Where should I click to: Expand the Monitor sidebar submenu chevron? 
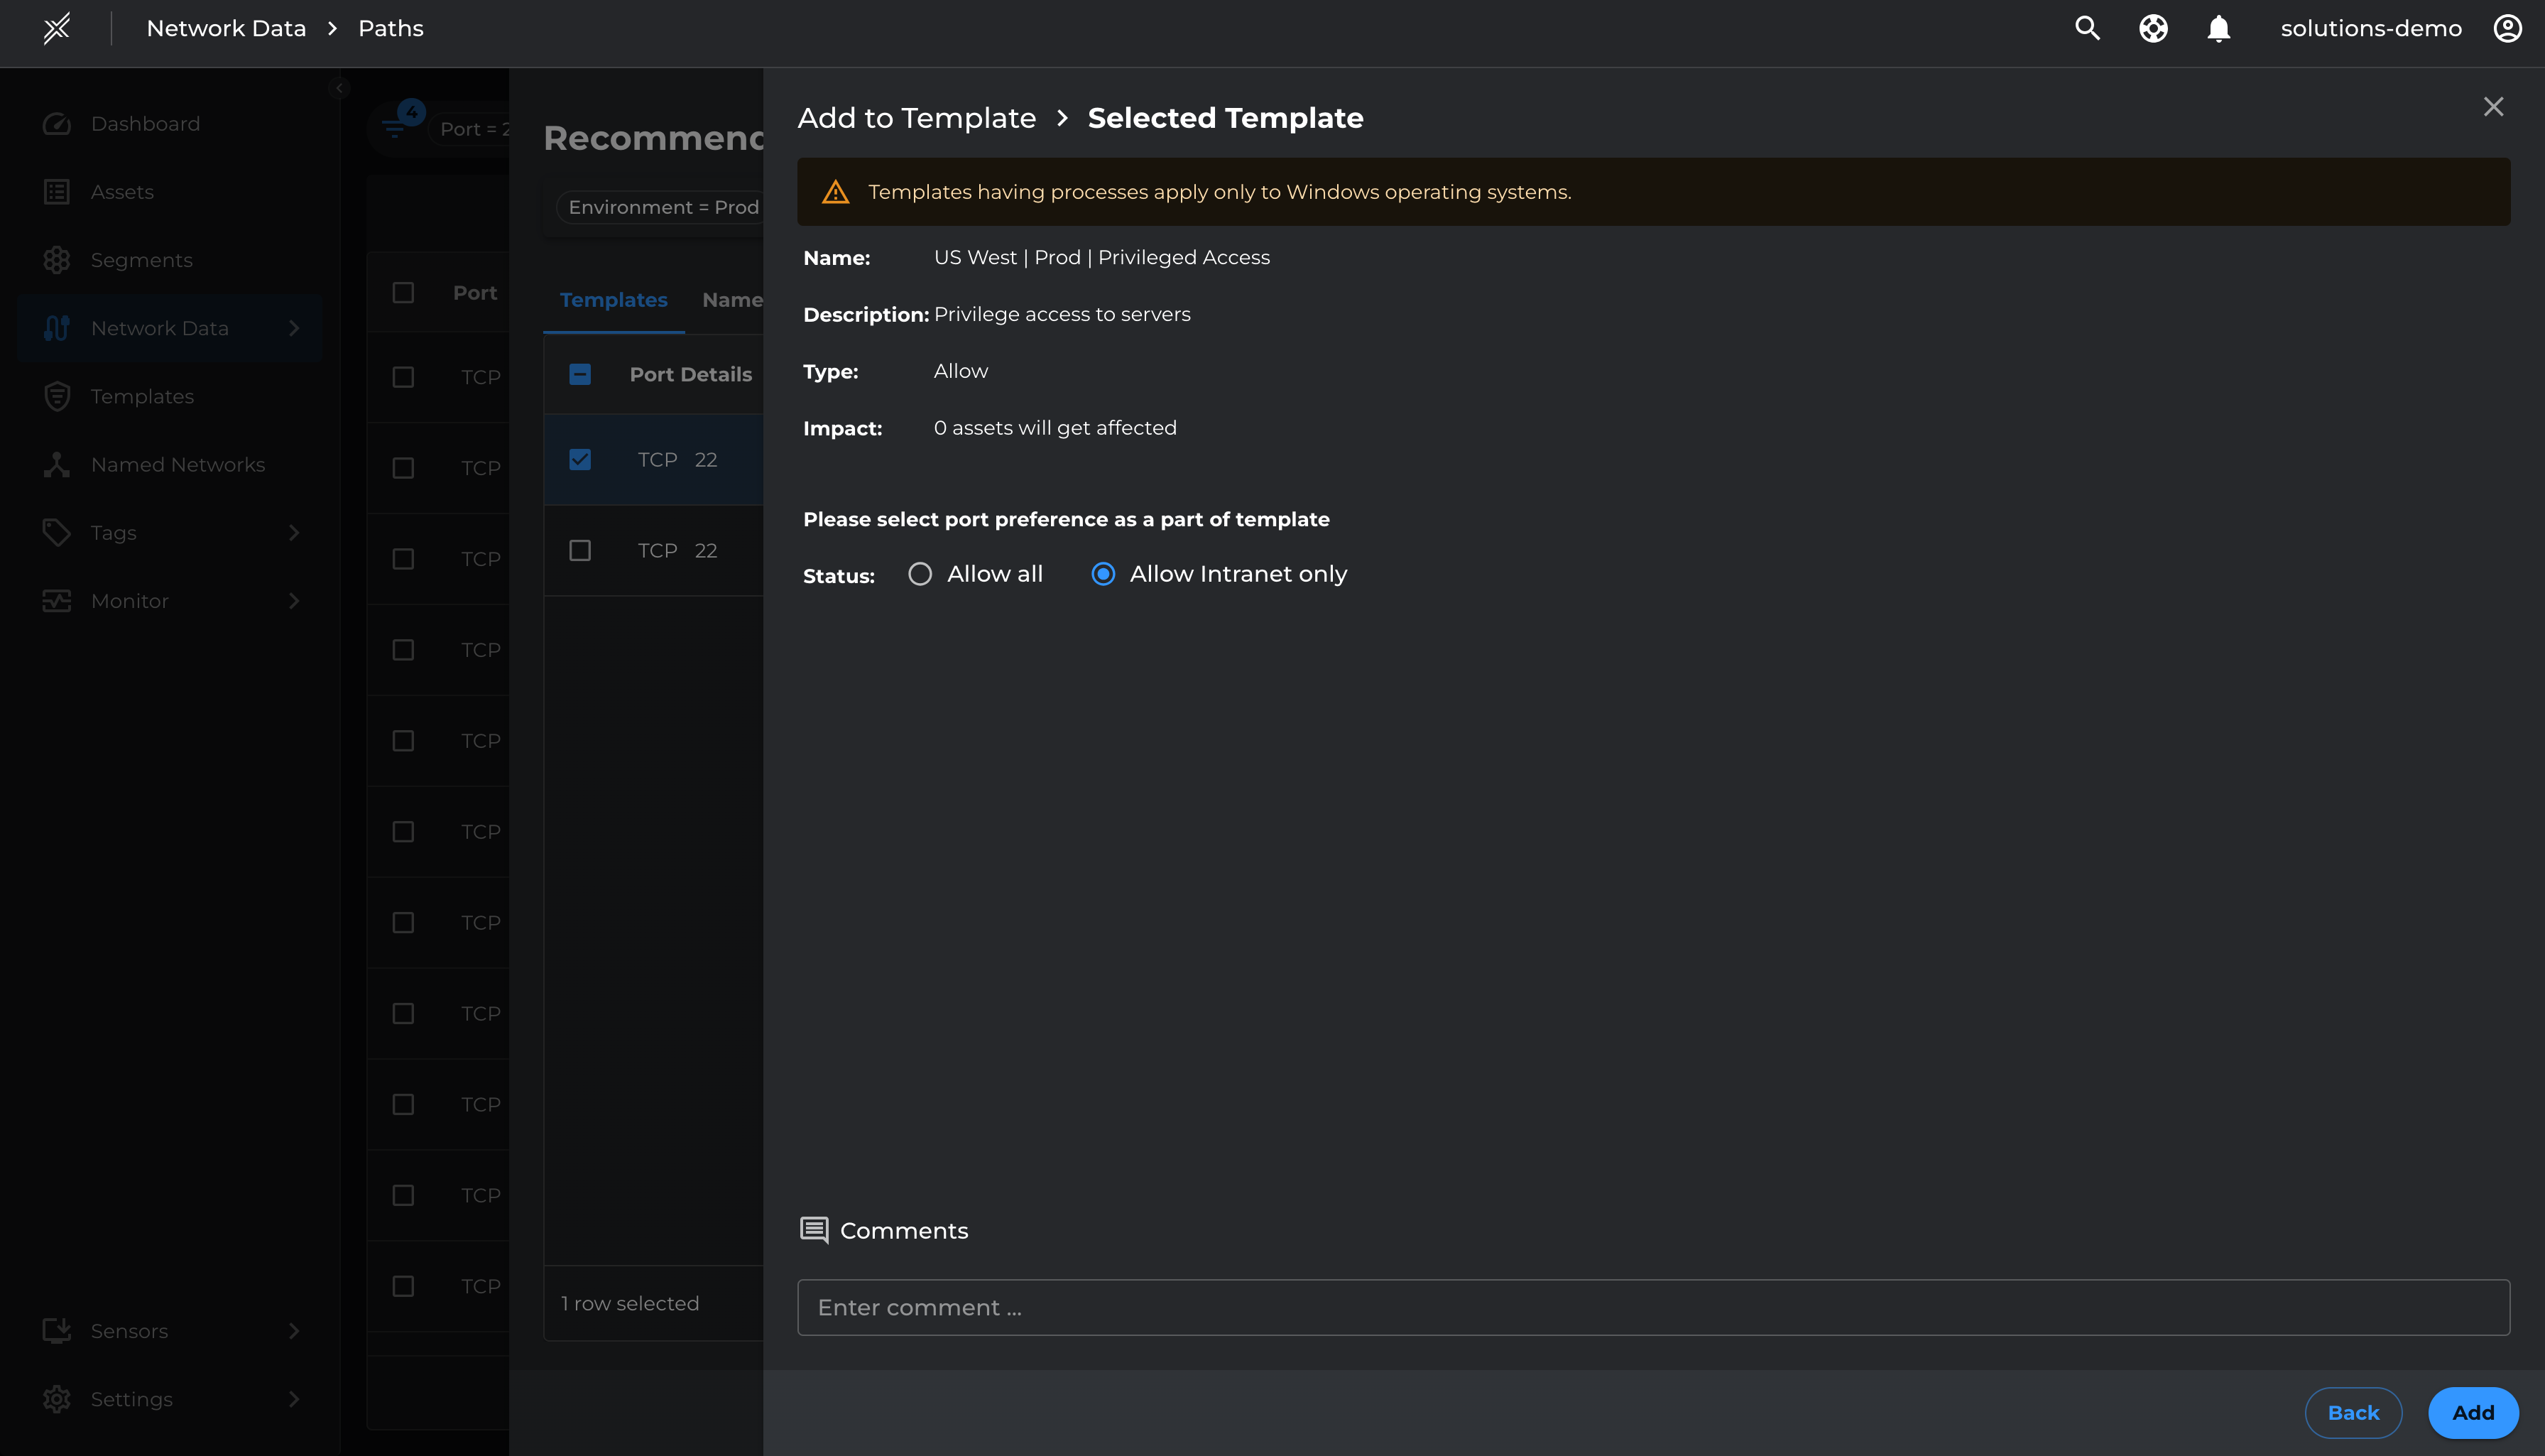(294, 601)
